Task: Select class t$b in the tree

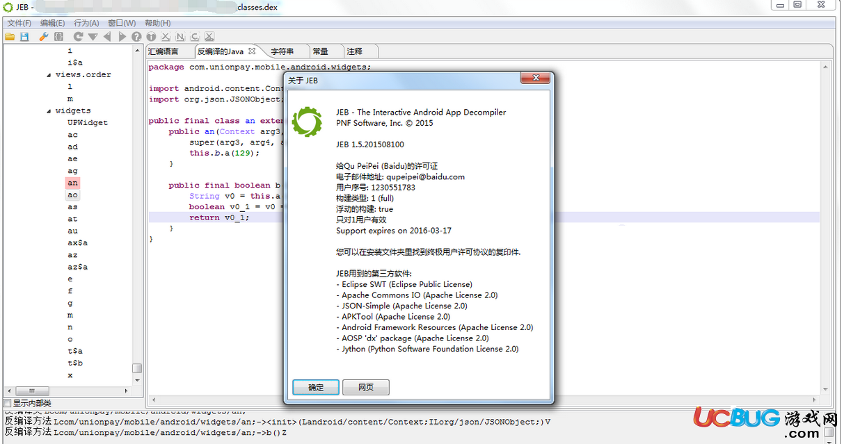Action: point(75,363)
